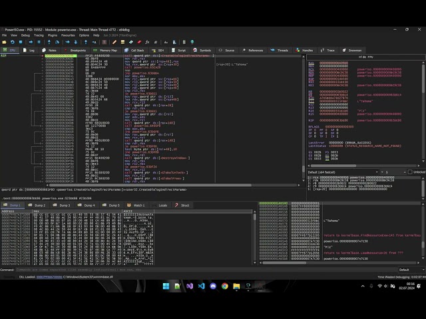426x319 pixels.
Task: Open Windows Start menu on taskbar
Action: [x=166, y=286]
